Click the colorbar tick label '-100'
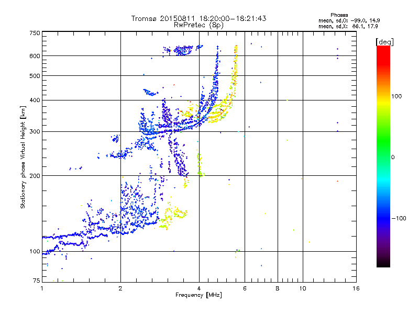419x314 pixels. click(x=399, y=218)
